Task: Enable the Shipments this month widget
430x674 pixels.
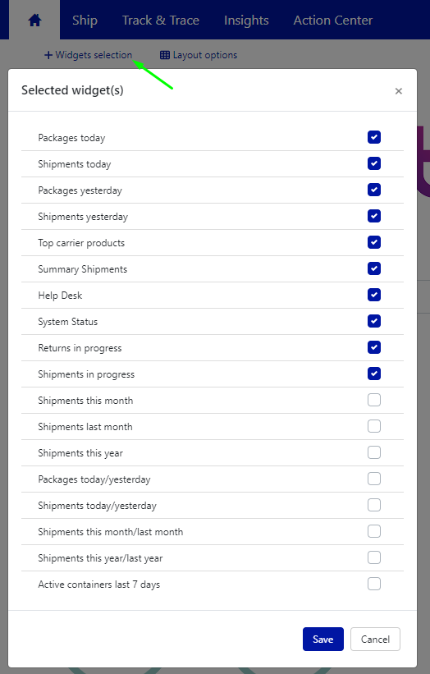Action: (374, 400)
